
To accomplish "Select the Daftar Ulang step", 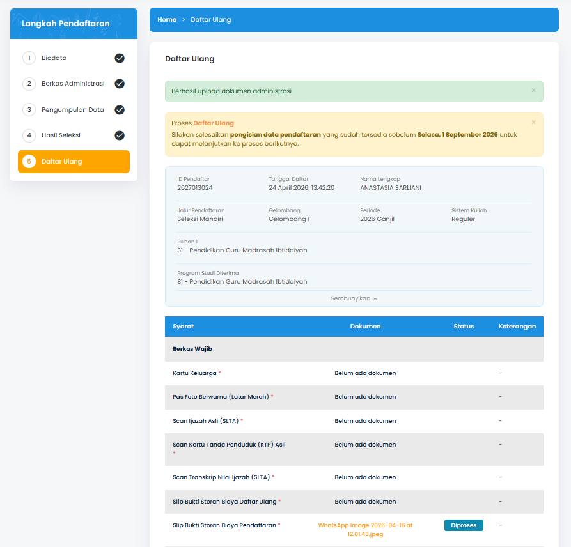I will click(62, 162).
